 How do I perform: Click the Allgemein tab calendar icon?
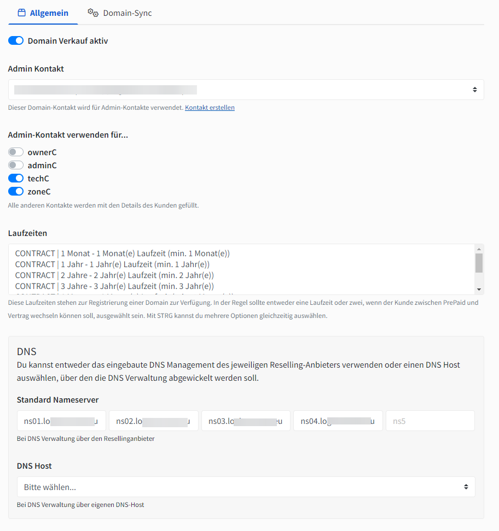[x=22, y=13]
